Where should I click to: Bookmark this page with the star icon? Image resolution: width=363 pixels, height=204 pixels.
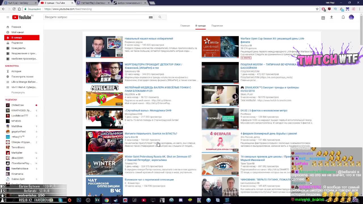coord(317,9)
